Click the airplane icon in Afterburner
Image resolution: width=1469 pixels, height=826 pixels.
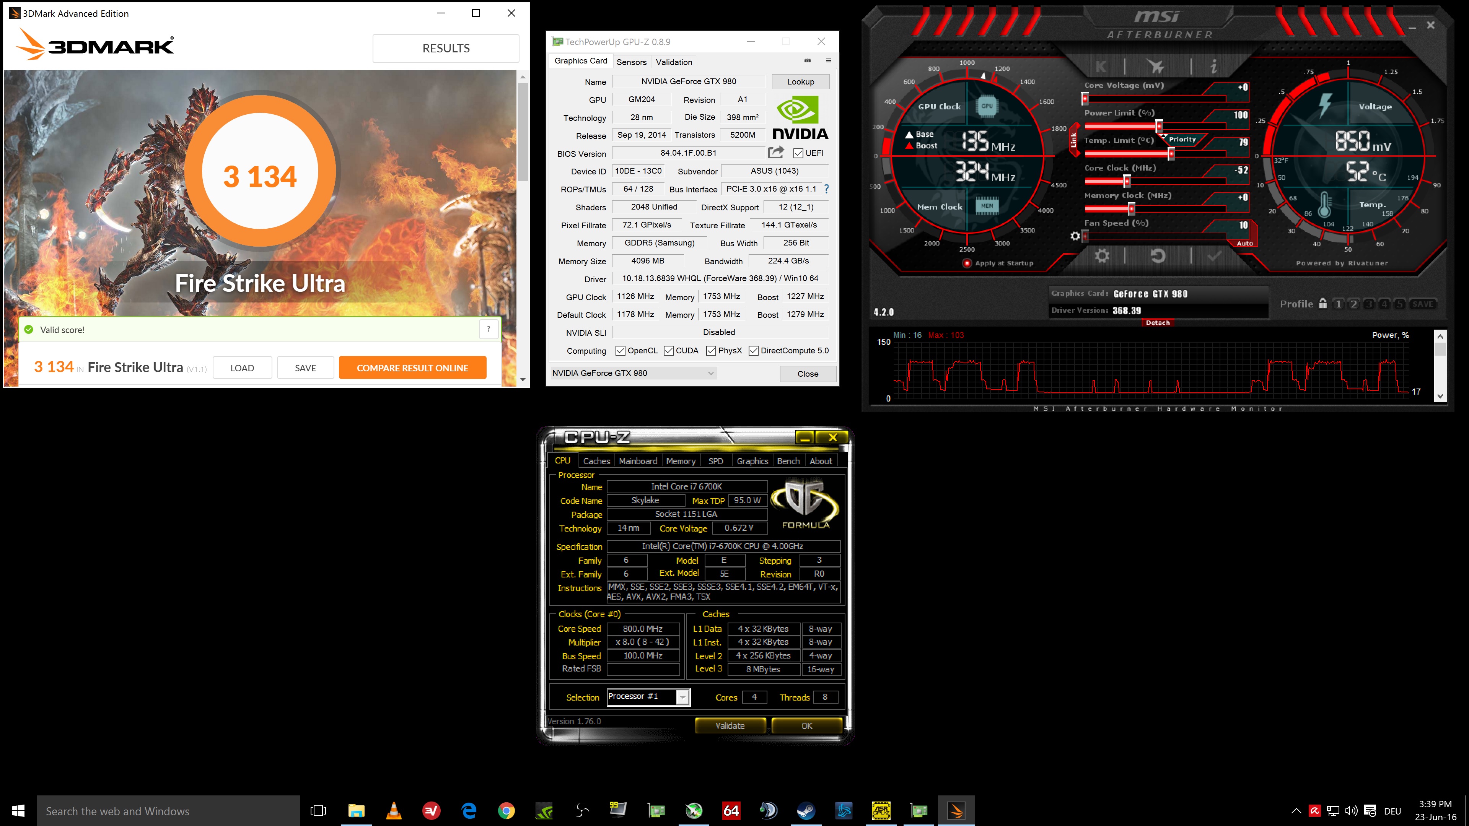[1156, 67]
